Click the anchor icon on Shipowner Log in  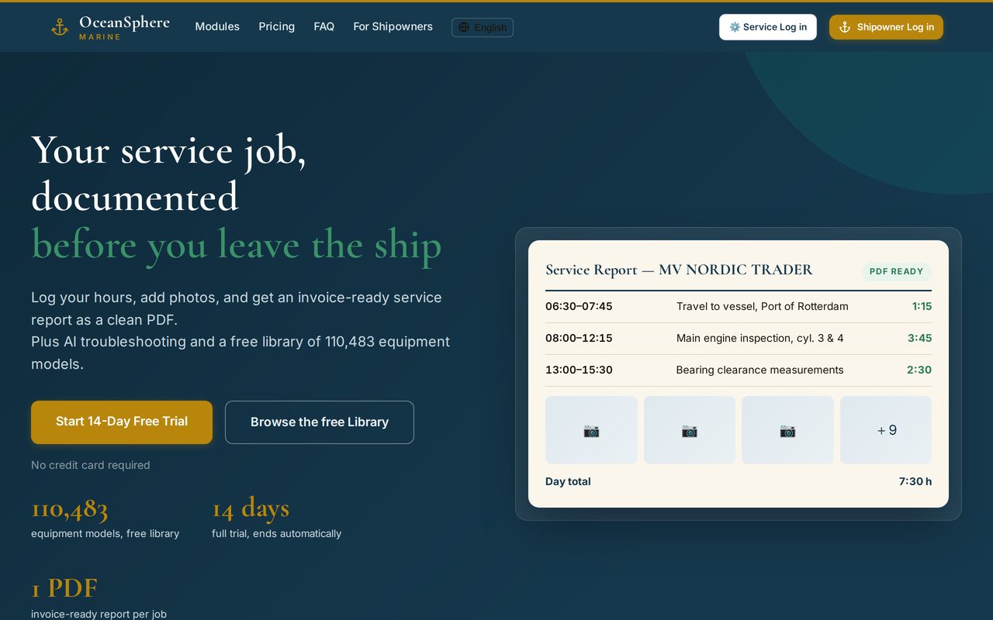tap(845, 27)
